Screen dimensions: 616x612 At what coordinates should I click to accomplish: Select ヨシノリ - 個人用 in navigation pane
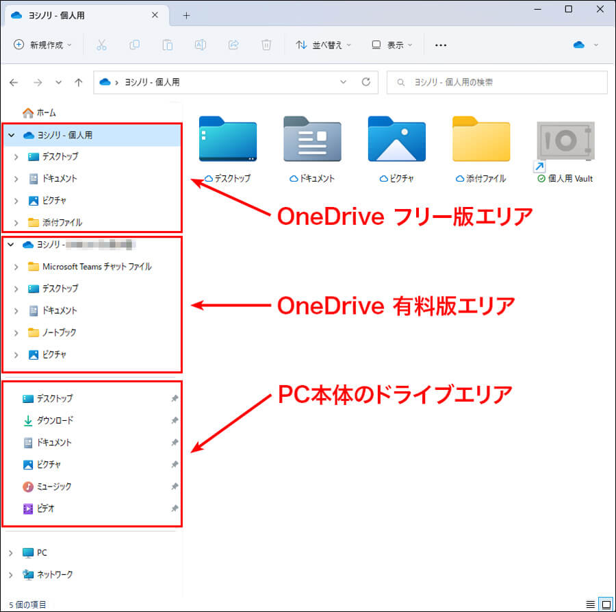64,135
